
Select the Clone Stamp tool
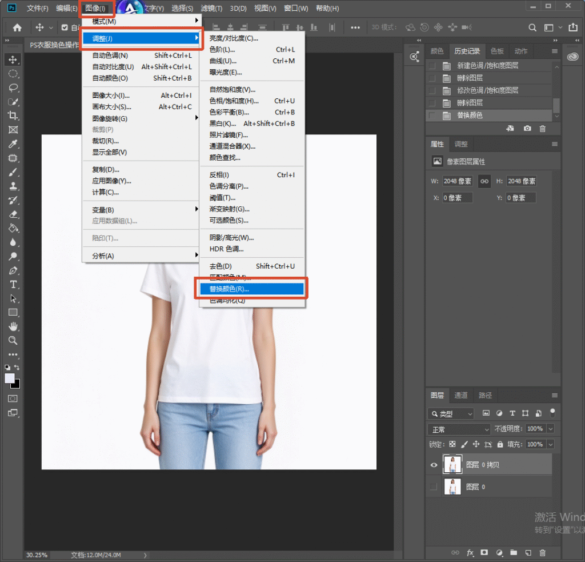[x=13, y=186]
